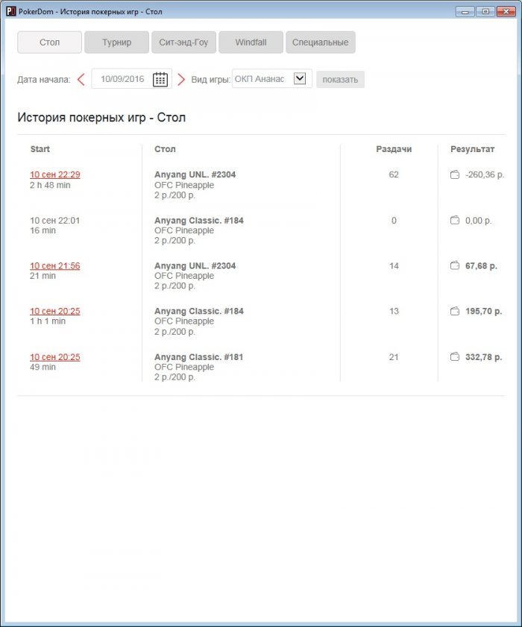The height and width of the screenshot is (627, 522).
Task: Click result value -260,36 р.
Action: click(x=485, y=174)
